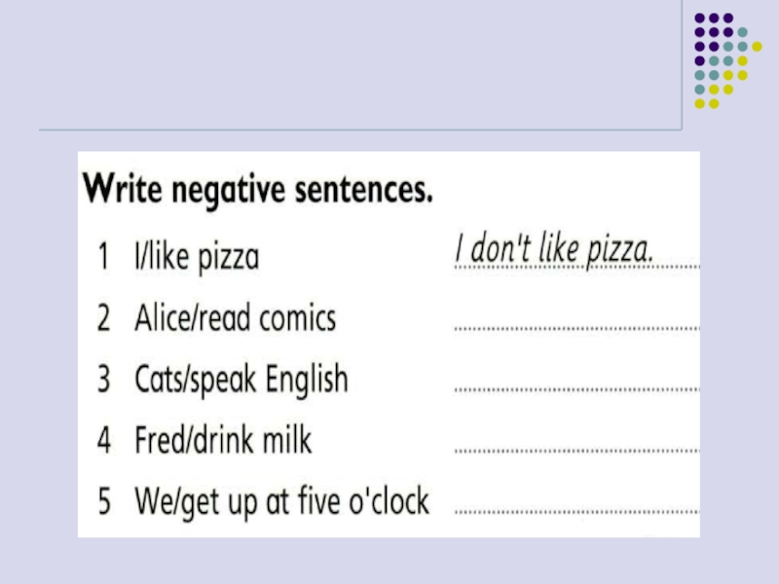This screenshot has width=779, height=584.
Task: Select the "Alice/read comics" prompt
Action: (235, 318)
